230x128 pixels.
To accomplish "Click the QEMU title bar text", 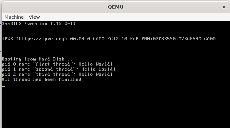I will [x=116, y=7].
